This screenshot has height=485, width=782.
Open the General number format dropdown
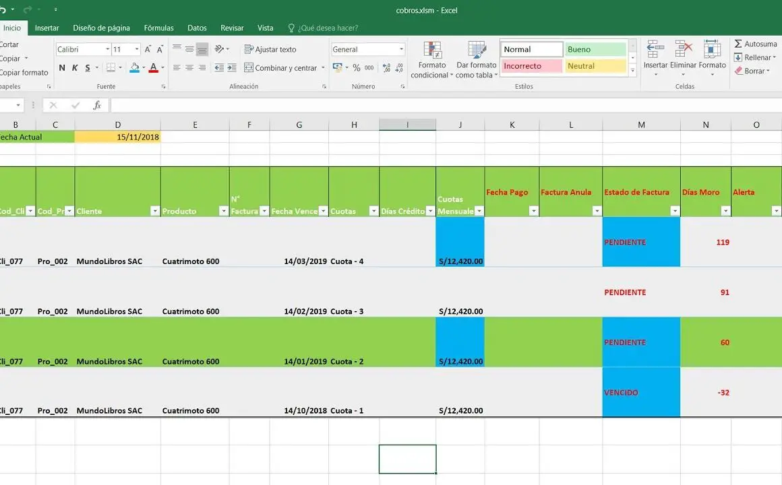coord(401,50)
